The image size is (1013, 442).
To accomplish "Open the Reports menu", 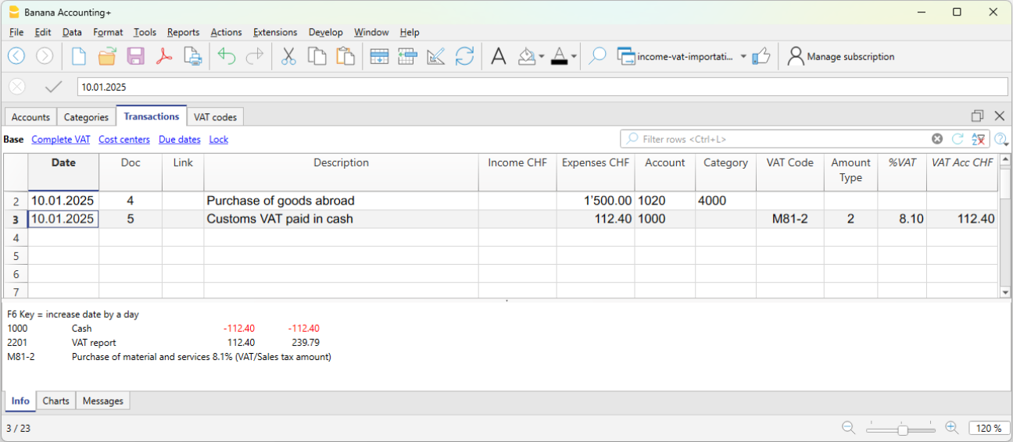I will [x=183, y=32].
